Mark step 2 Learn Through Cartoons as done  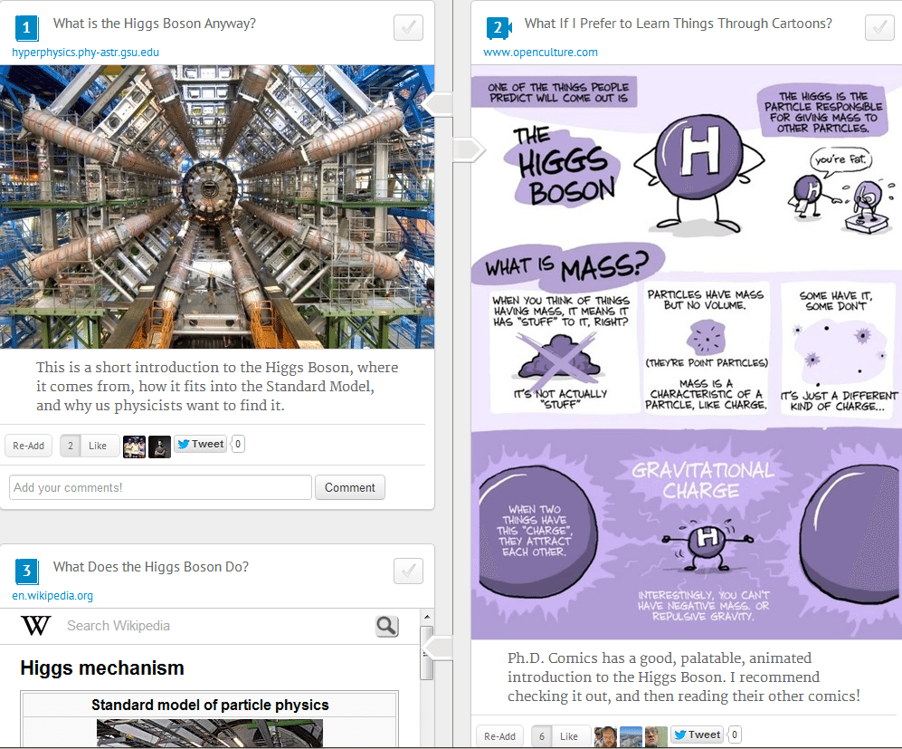click(879, 28)
